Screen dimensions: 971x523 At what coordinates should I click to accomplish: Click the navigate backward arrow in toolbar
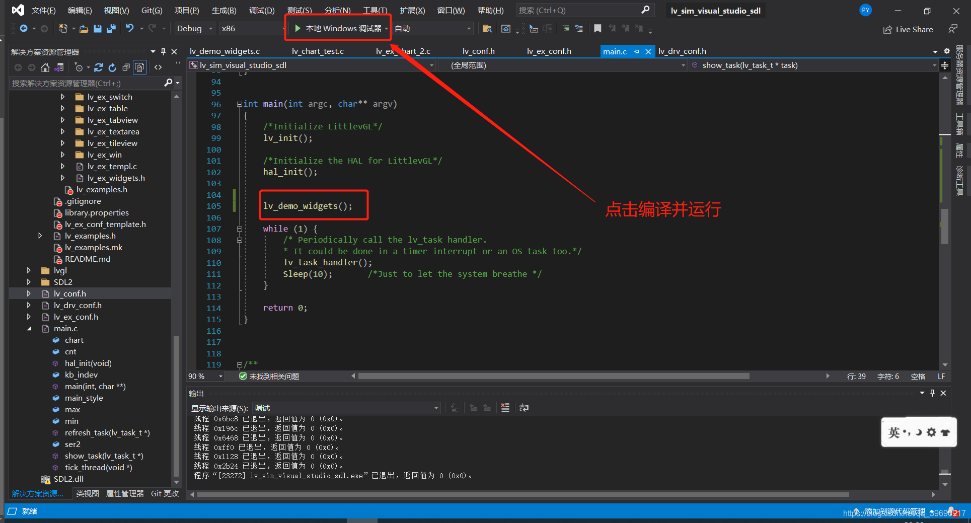tap(23, 29)
